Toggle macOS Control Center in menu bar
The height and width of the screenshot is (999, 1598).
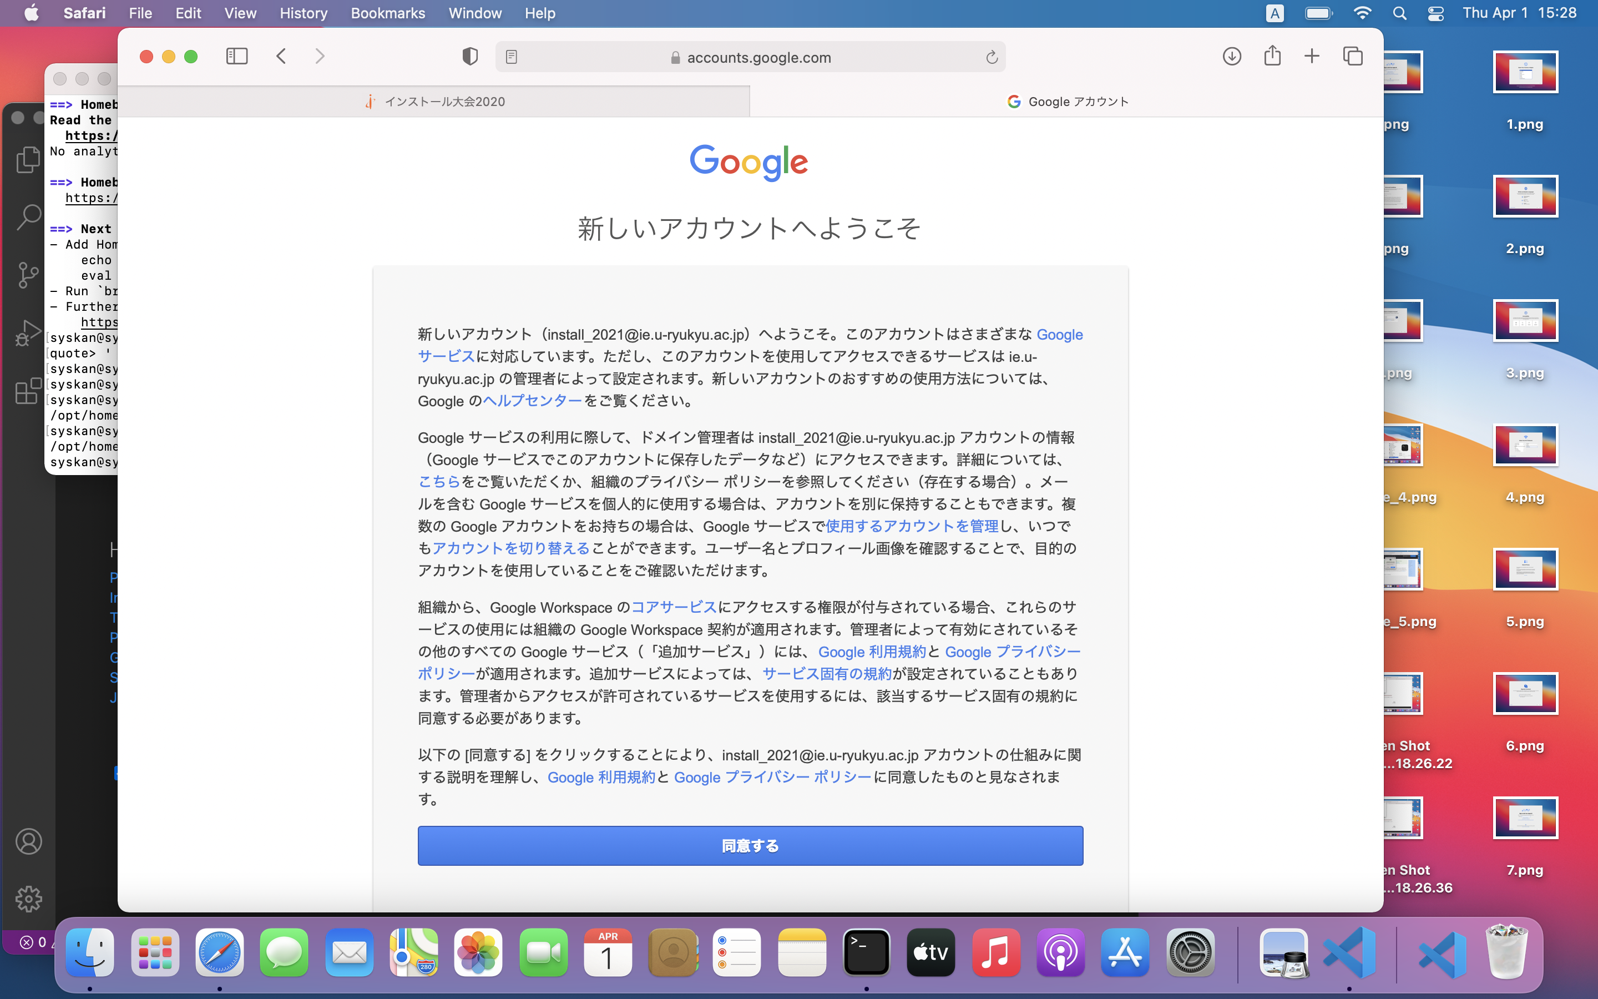[1435, 13]
